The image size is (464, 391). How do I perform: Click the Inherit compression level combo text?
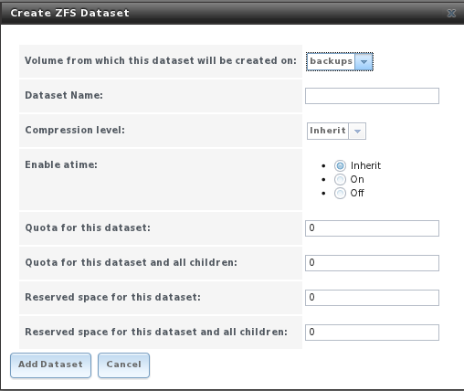(x=328, y=132)
